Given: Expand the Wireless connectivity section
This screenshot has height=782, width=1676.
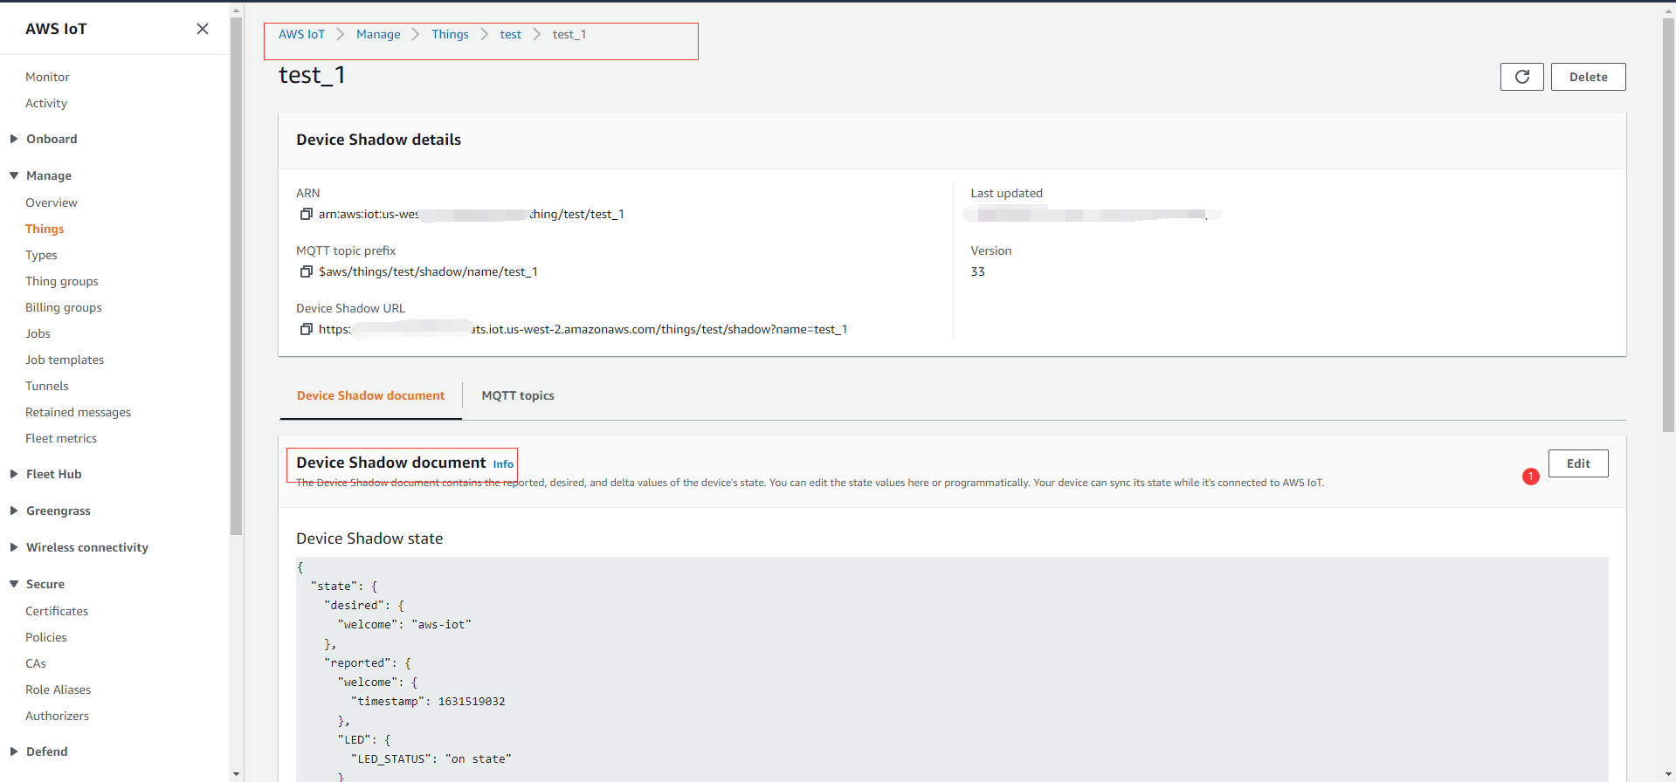Looking at the screenshot, I should point(14,547).
